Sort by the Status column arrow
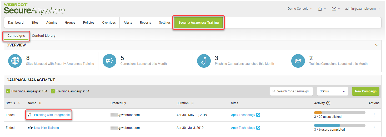The image size is (386, 137). [18, 103]
